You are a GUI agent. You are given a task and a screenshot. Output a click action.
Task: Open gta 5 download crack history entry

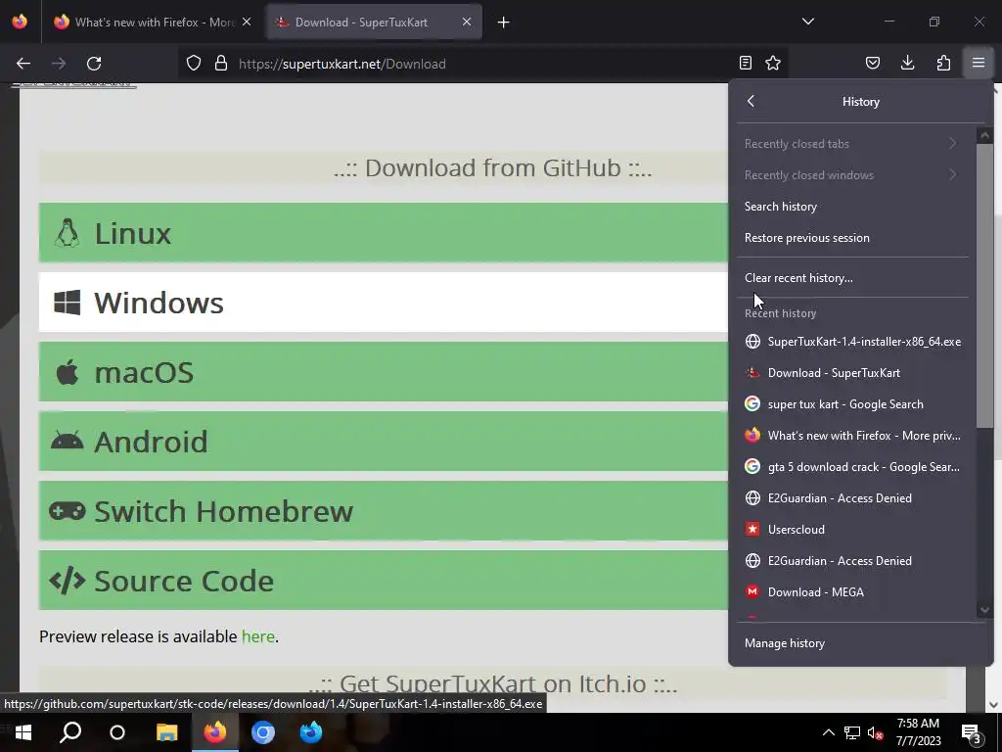pyautogui.click(x=852, y=467)
